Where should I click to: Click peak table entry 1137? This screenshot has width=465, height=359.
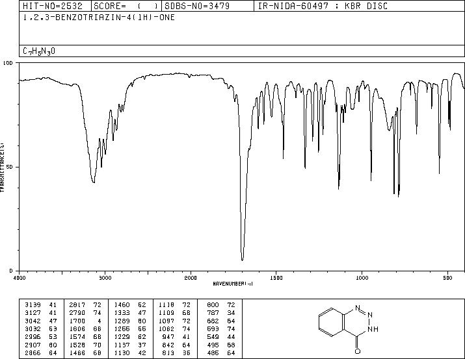pyautogui.click(x=122, y=345)
